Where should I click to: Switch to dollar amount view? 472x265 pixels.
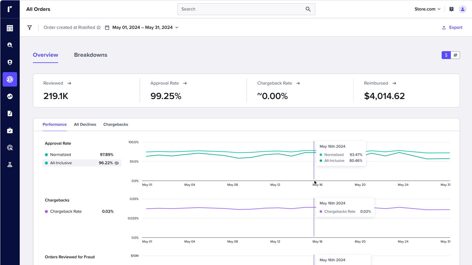tap(446, 55)
